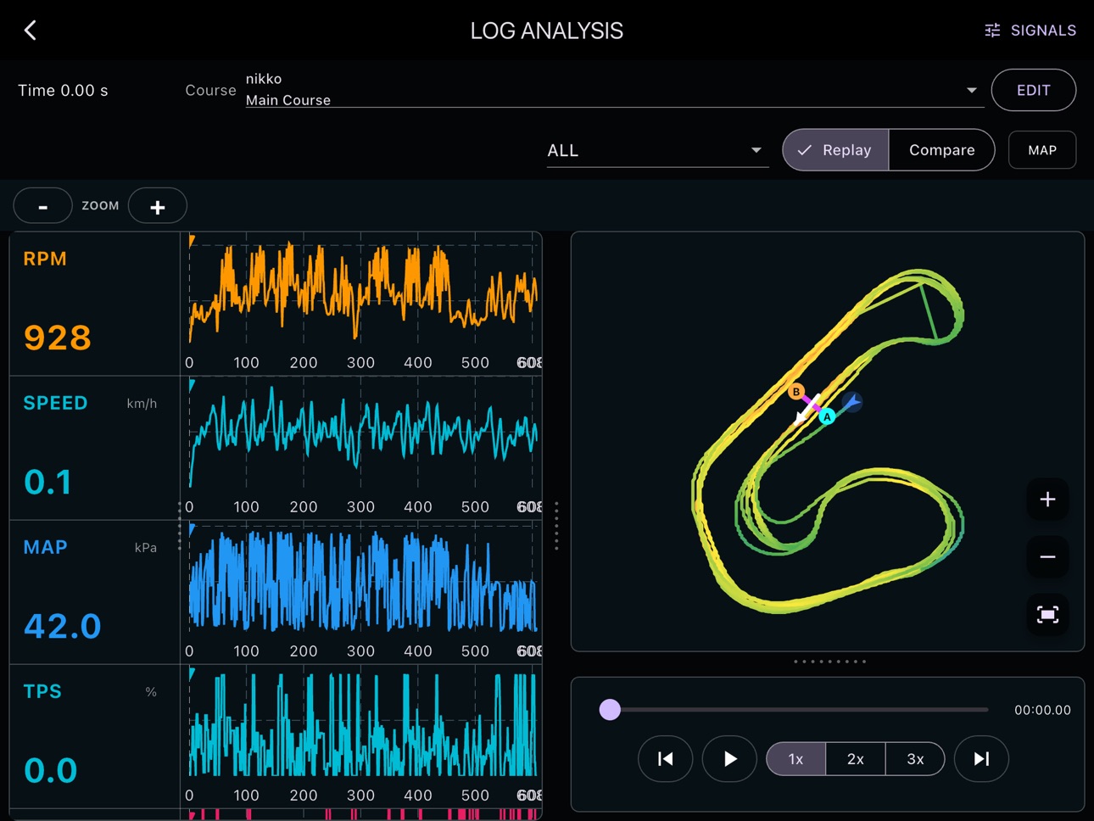Fit track map to view
Screen dimensions: 1094x821
[x=1047, y=615]
